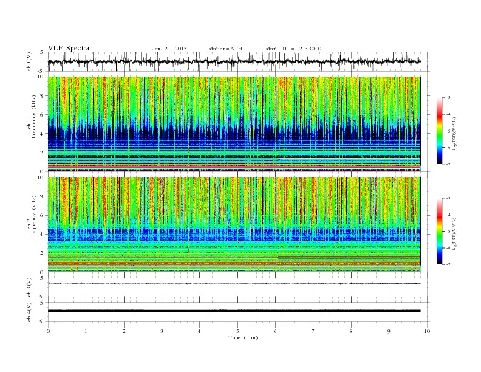The image size is (481, 372).
Task: Click the time axis tick label '2'
Action: click(124, 331)
